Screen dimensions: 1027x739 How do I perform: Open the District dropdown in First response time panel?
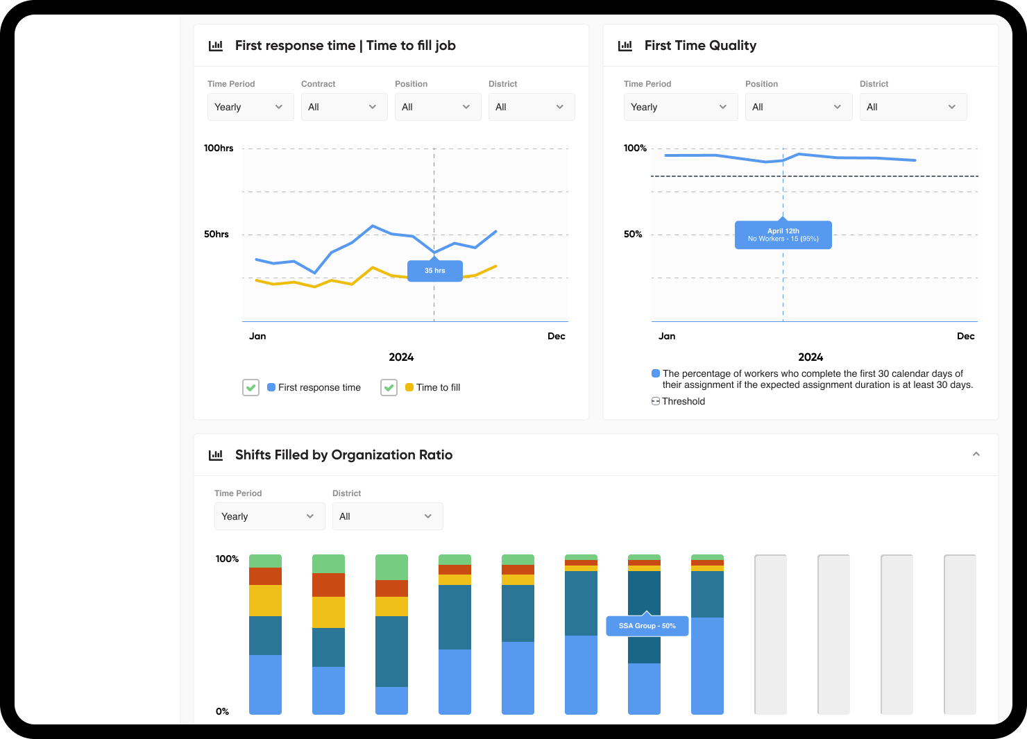click(x=532, y=107)
